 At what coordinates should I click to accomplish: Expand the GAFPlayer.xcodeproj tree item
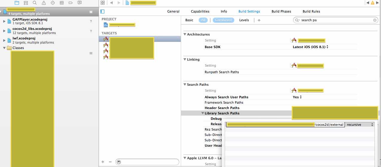click(4, 21)
